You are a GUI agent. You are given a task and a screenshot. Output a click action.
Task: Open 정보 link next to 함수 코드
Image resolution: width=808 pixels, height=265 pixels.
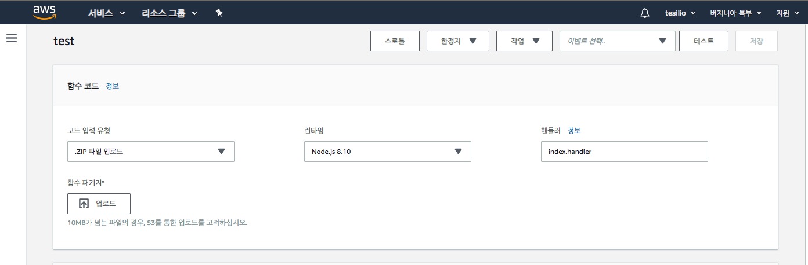112,86
